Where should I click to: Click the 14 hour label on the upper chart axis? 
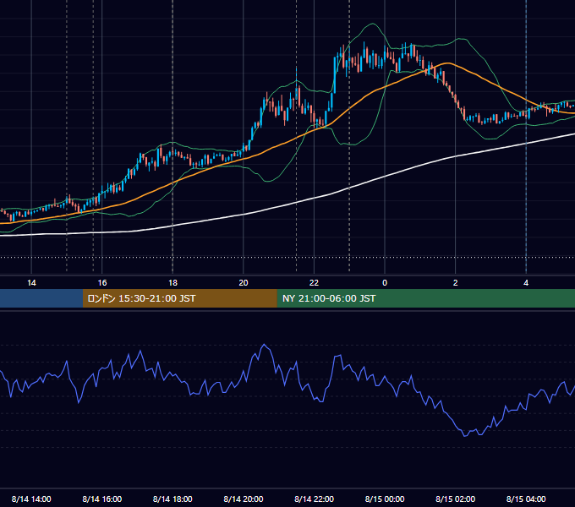point(31,283)
